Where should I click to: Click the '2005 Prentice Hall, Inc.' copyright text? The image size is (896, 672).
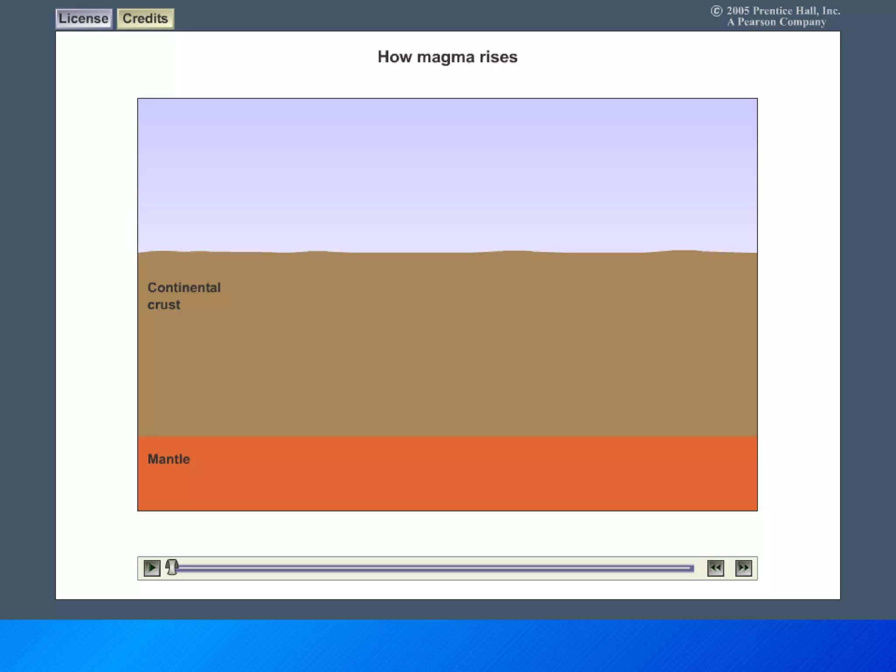click(775, 11)
